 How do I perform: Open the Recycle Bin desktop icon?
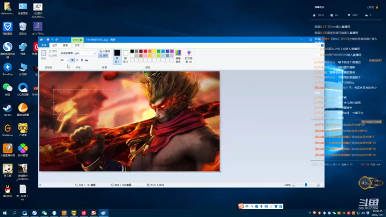pos(23,28)
